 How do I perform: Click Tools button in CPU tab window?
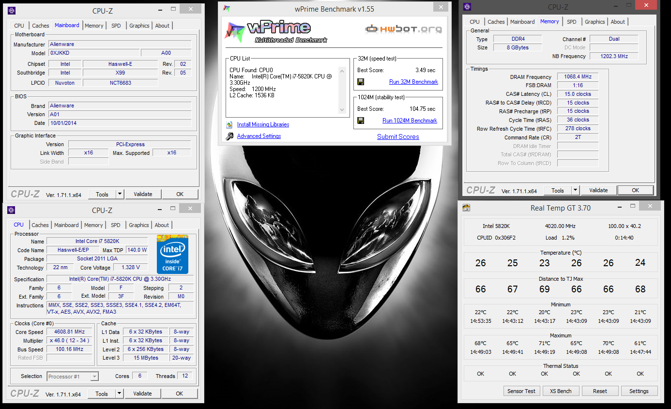click(102, 394)
